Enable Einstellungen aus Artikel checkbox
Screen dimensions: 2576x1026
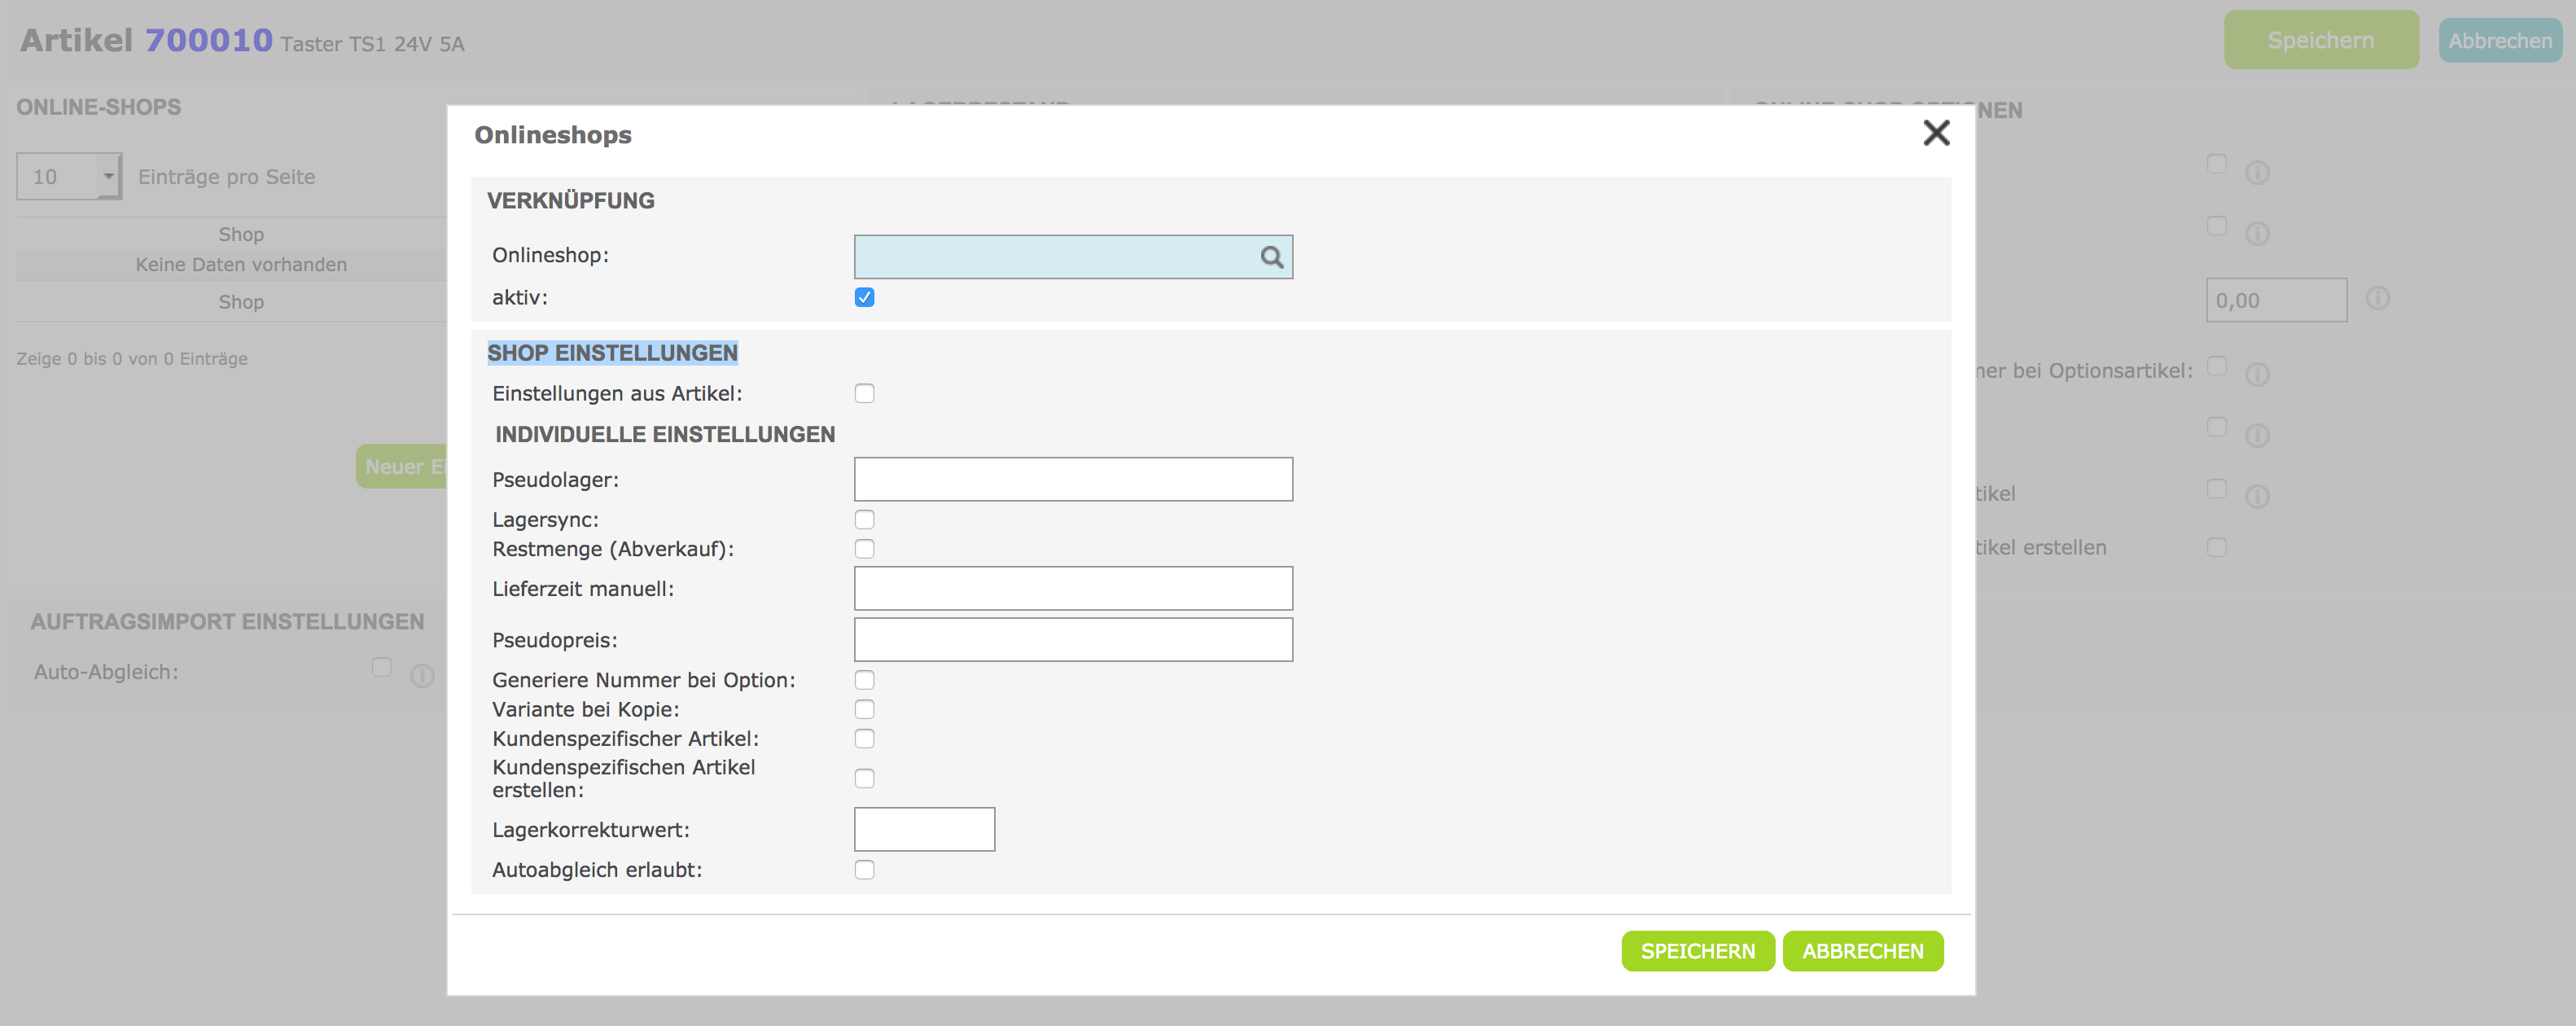(864, 393)
